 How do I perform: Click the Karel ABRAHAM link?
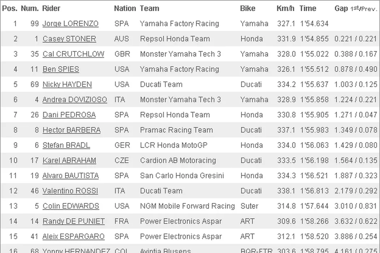[69, 160]
